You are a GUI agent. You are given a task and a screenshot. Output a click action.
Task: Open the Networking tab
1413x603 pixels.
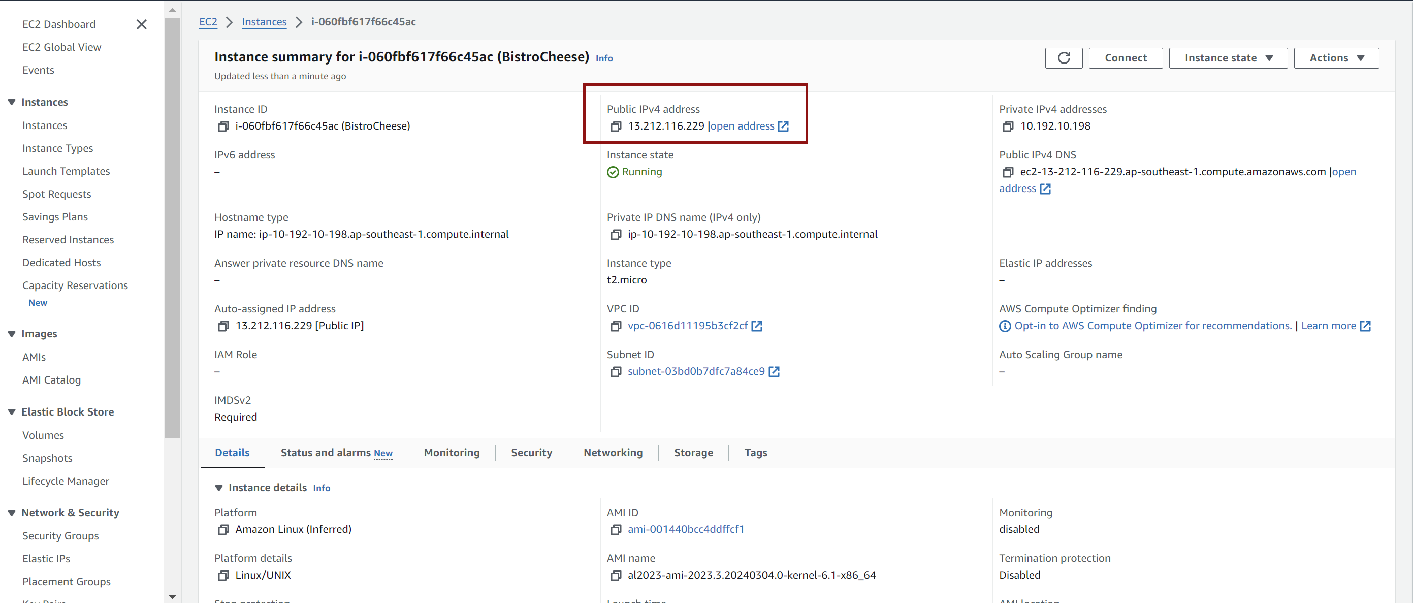[613, 453]
